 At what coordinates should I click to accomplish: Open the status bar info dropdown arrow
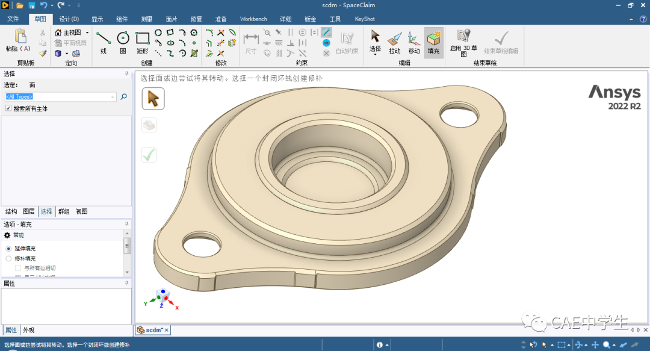387,345
